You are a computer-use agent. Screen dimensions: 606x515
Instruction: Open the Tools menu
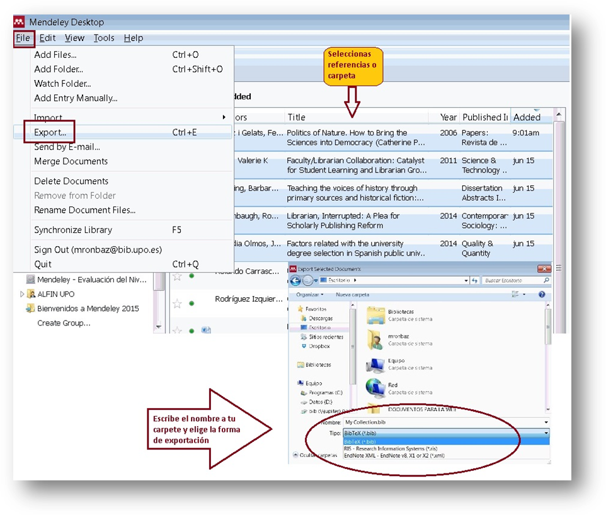[104, 38]
